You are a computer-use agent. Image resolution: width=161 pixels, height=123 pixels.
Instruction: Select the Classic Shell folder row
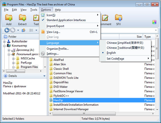[102, 69]
